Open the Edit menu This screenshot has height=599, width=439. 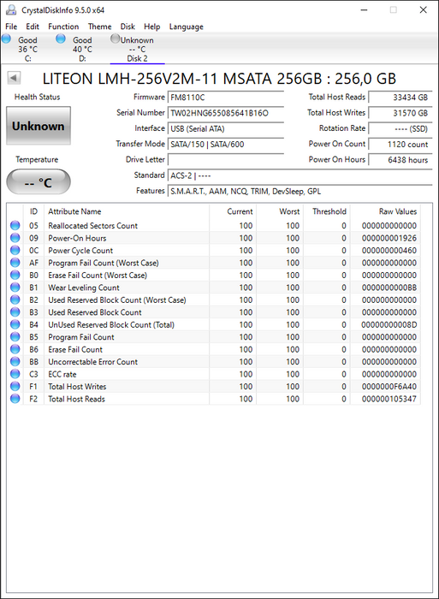pos(33,27)
